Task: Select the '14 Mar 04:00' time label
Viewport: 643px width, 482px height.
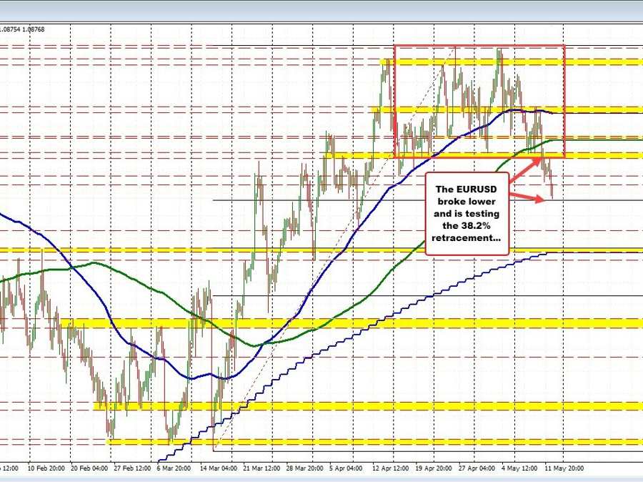Action: 219,468
